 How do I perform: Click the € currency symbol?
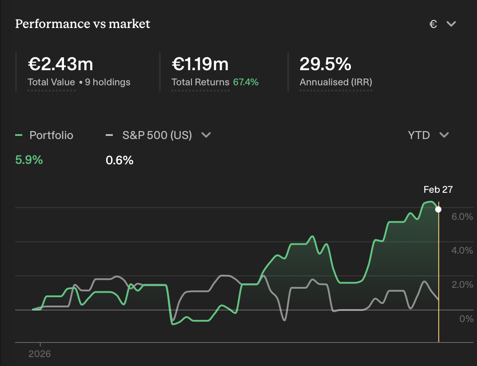(x=433, y=24)
